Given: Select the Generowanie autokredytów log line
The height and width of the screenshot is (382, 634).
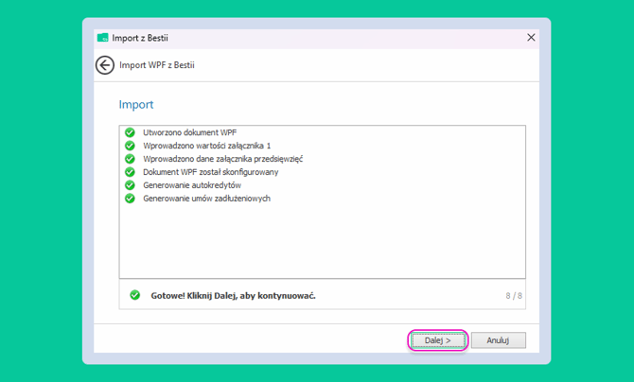Looking at the screenshot, I should (192, 185).
